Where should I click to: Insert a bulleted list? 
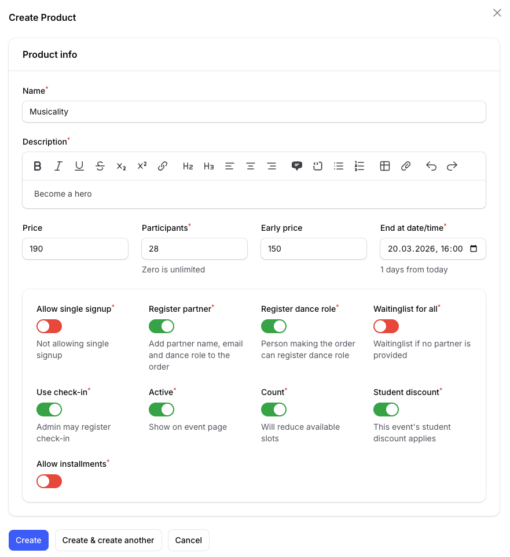(x=339, y=166)
